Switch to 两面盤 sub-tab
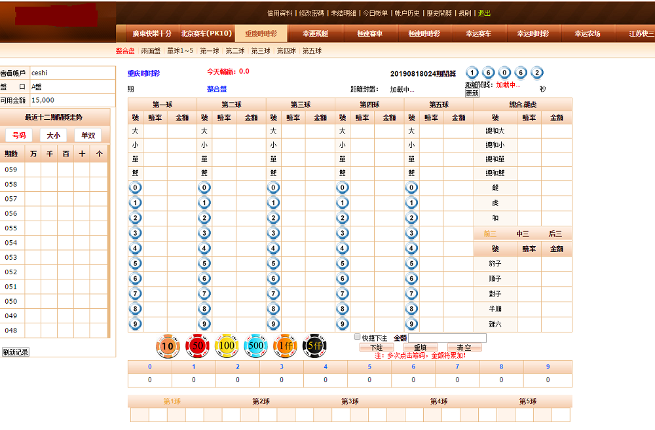655x430 pixels. pyautogui.click(x=151, y=51)
